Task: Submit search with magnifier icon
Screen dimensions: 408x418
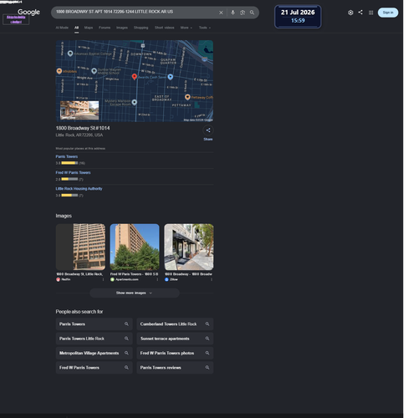Action: 252,13
